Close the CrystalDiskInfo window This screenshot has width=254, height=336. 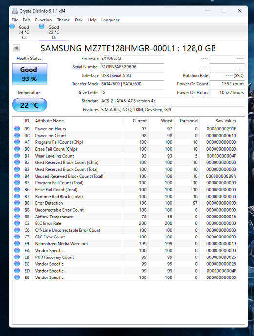(x=240, y=11)
